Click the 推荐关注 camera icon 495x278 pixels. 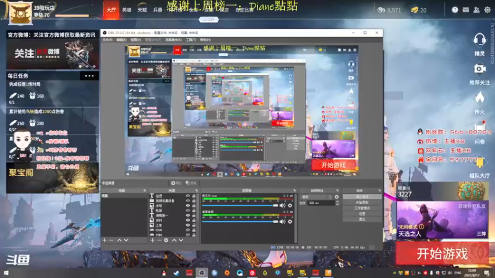(x=479, y=69)
